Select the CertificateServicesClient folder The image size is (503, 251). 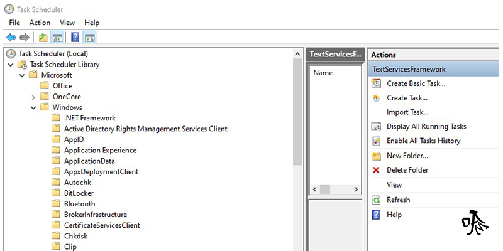coord(102,225)
